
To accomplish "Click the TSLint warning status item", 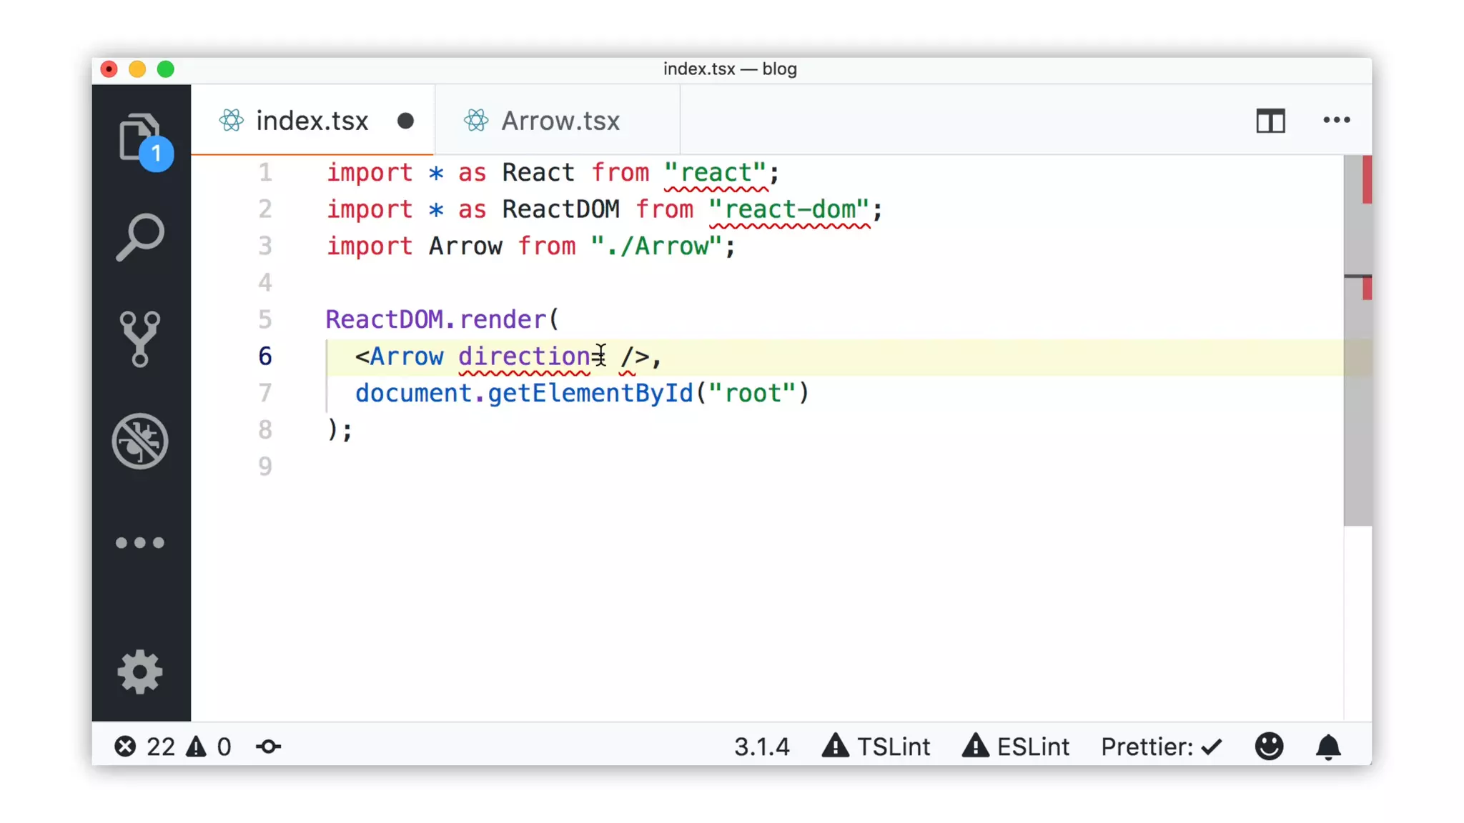I will point(876,747).
